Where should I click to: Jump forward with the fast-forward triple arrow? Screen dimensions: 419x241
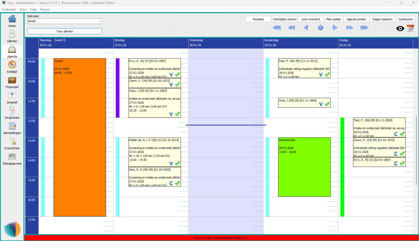pyautogui.click(x=365, y=27)
